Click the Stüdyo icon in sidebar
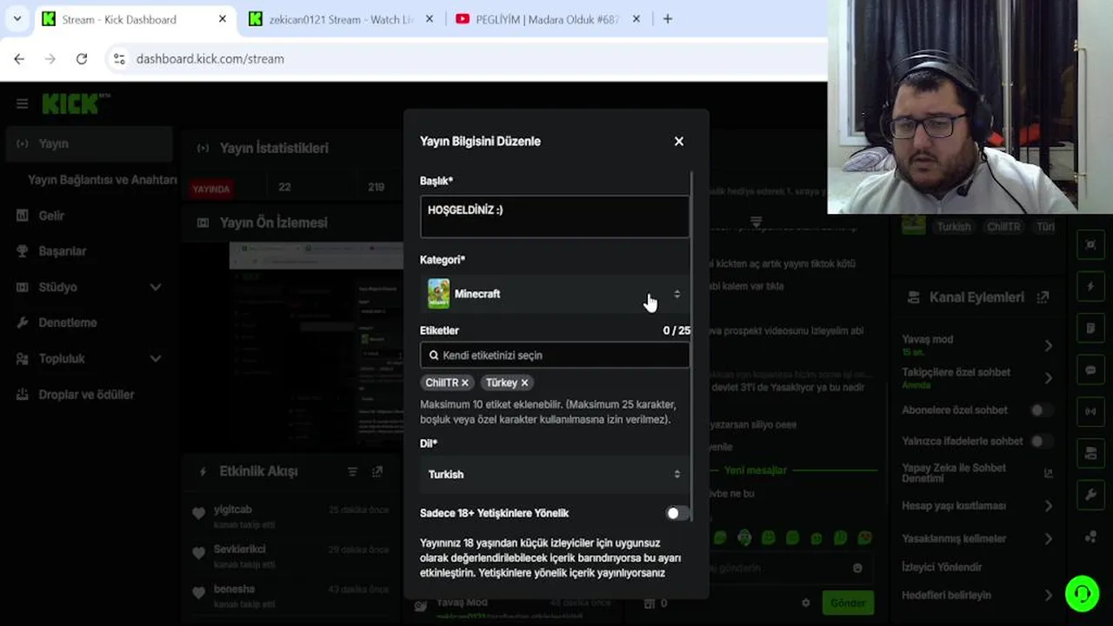1113x626 pixels. pyautogui.click(x=23, y=287)
